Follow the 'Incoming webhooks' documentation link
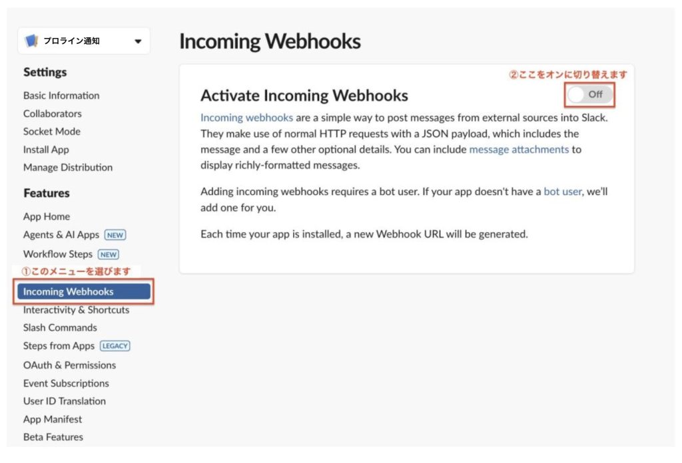Image resolution: width=682 pixels, height=463 pixels. pos(246,118)
